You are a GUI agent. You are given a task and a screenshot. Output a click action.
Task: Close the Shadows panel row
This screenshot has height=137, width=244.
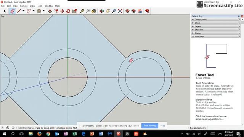pos(239,30)
